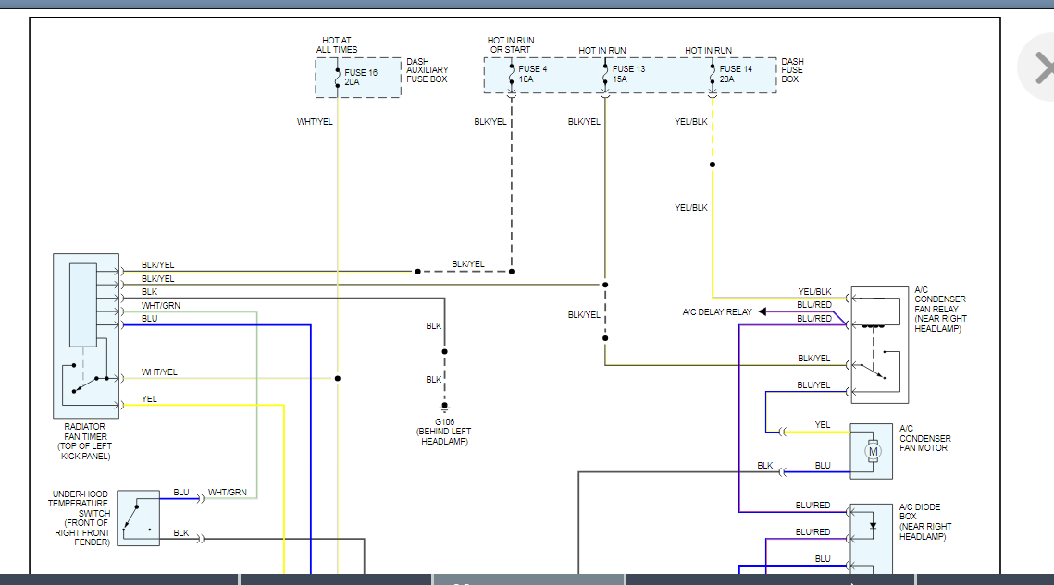Click the A/C delay relay arrow
Screen dimensions: 1054x585
pos(763,312)
